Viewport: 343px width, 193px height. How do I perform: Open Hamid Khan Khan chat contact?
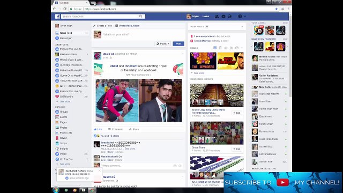pyautogui.click(x=269, y=109)
